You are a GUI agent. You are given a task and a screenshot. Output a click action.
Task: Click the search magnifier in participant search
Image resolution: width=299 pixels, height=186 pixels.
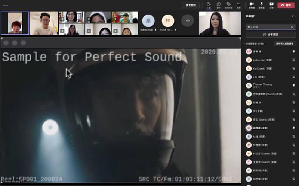tap(292, 27)
